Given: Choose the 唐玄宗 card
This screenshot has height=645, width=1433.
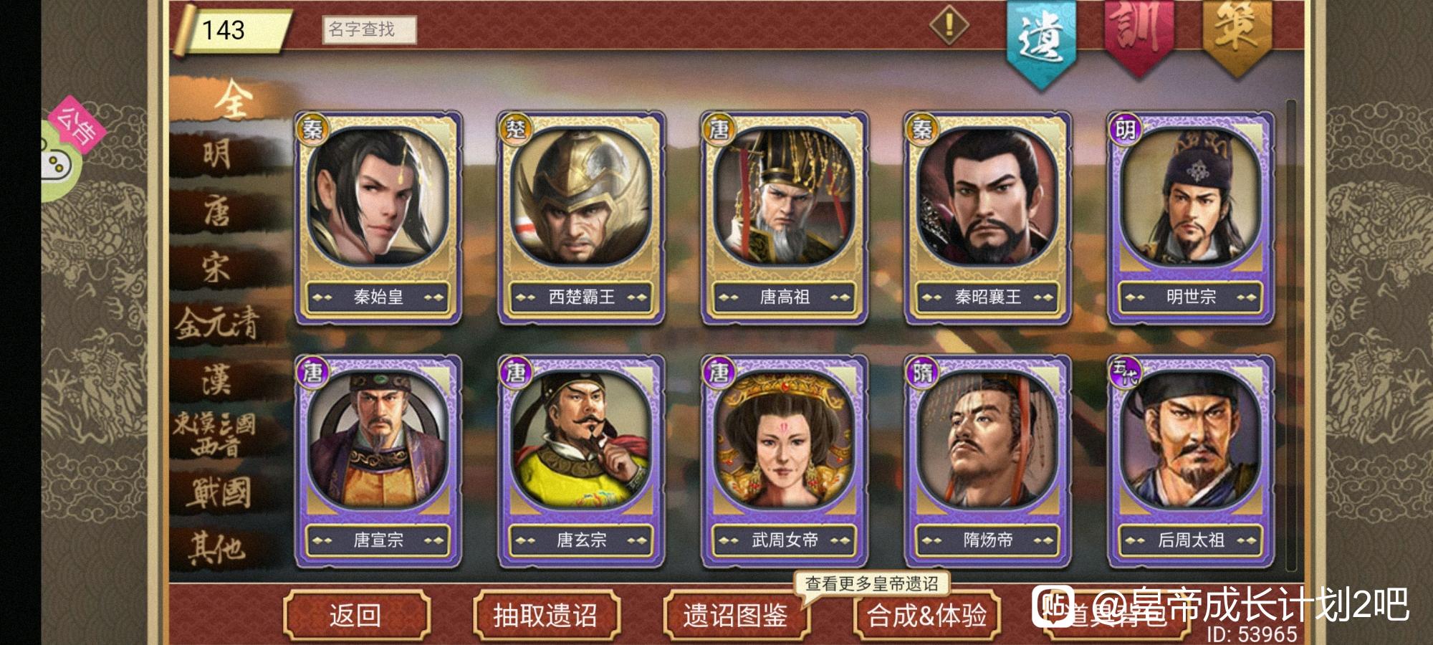Looking at the screenshot, I should (x=581, y=461).
